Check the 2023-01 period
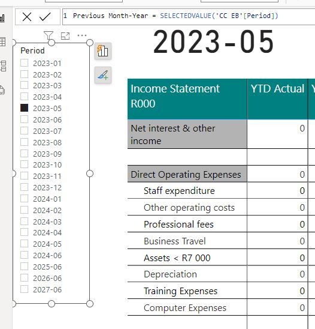Screen dimensions: 315x329 click(25, 63)
